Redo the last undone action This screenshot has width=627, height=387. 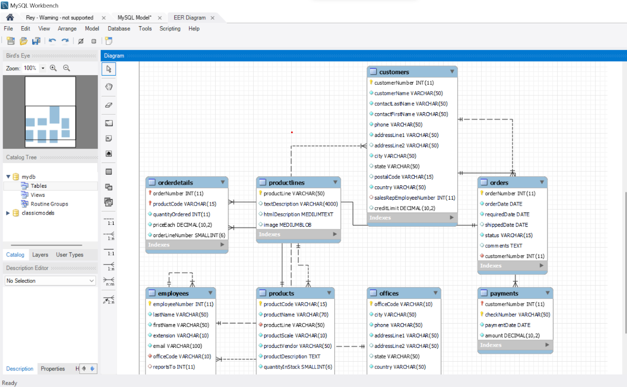(65, 41)
